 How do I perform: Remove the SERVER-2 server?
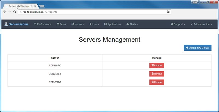pyautogui.click(x=157, y=82)
